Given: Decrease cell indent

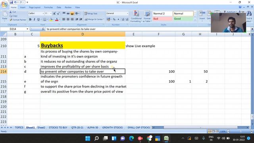Looking at the screenshot, I should [x=77, y=19].
